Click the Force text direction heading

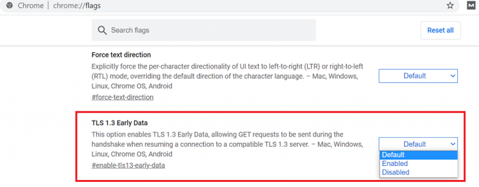[121, 55]
